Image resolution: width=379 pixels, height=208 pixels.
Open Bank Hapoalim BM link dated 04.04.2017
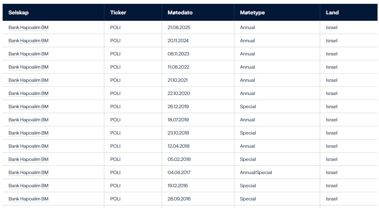click(x=28, y=173)
